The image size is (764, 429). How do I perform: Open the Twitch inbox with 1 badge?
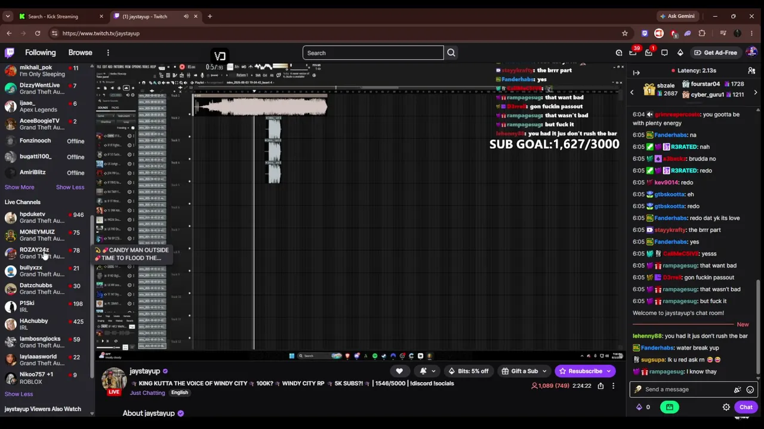click(649, 53)
